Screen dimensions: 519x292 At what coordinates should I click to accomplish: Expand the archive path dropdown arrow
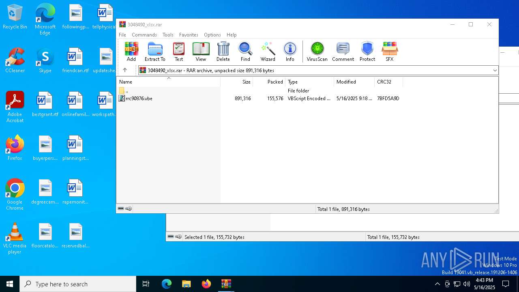click(495, 71)
